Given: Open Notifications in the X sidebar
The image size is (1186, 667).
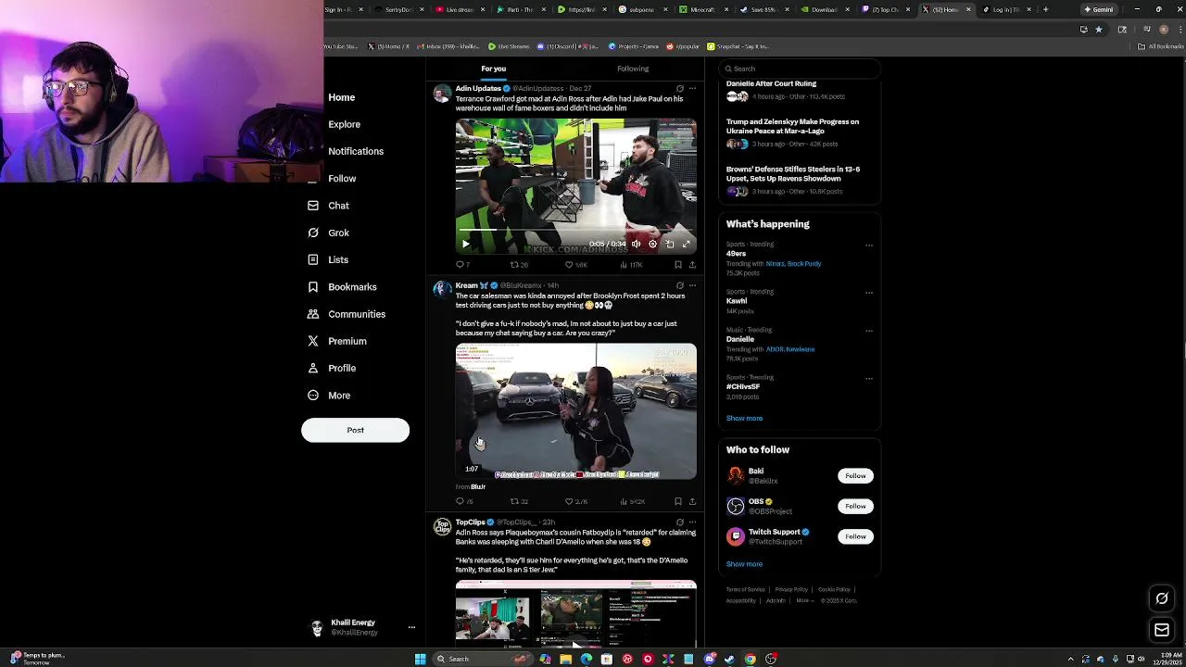Looking at the screenshot, I should point(356,151).
